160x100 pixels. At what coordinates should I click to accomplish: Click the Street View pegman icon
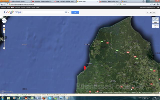[x=4, y=29]
